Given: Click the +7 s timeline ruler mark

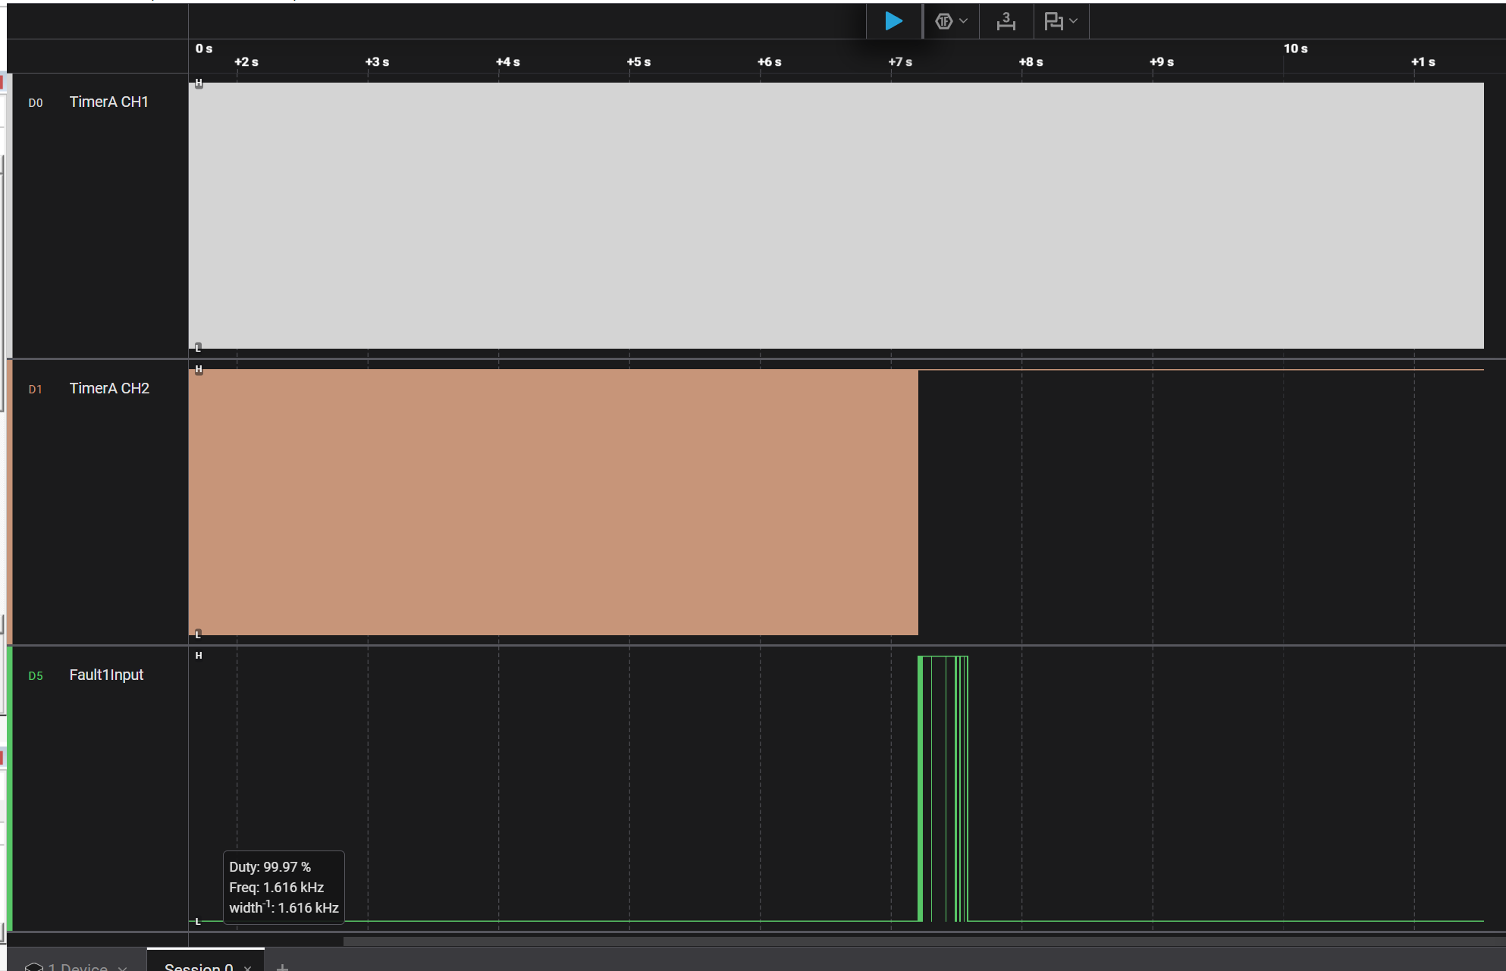Looking at the screenshot, I should (900, 62).
